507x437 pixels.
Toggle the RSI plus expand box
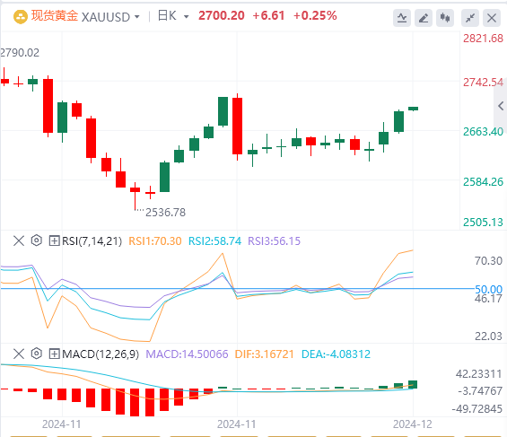54,240
